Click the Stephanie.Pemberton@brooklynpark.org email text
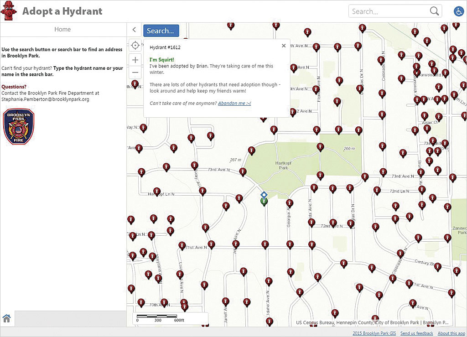 45,99
